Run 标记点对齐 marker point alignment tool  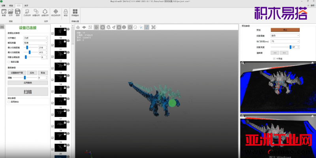point(56,13)
